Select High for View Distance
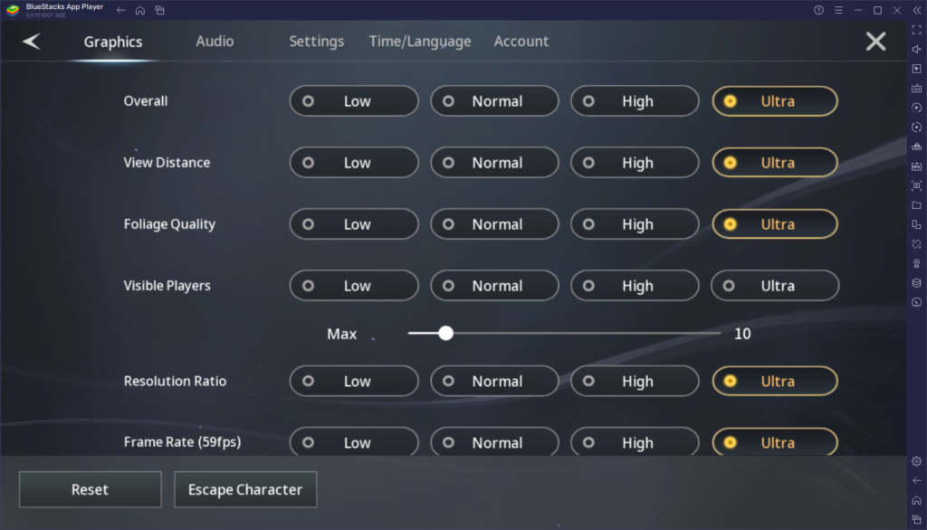 (634, 162)
